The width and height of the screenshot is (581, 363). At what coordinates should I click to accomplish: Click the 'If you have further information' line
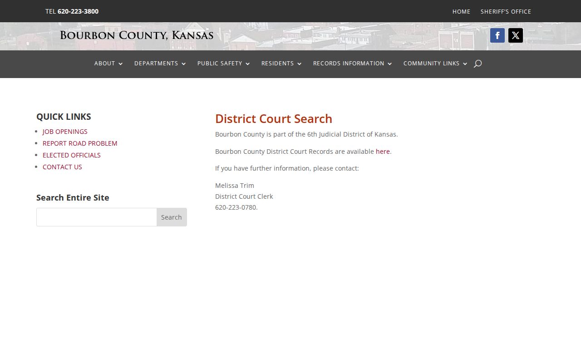[287, 168]
